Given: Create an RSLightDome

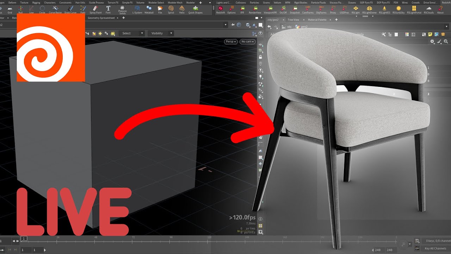Looking at the screenshot, I should pos(369,10).
